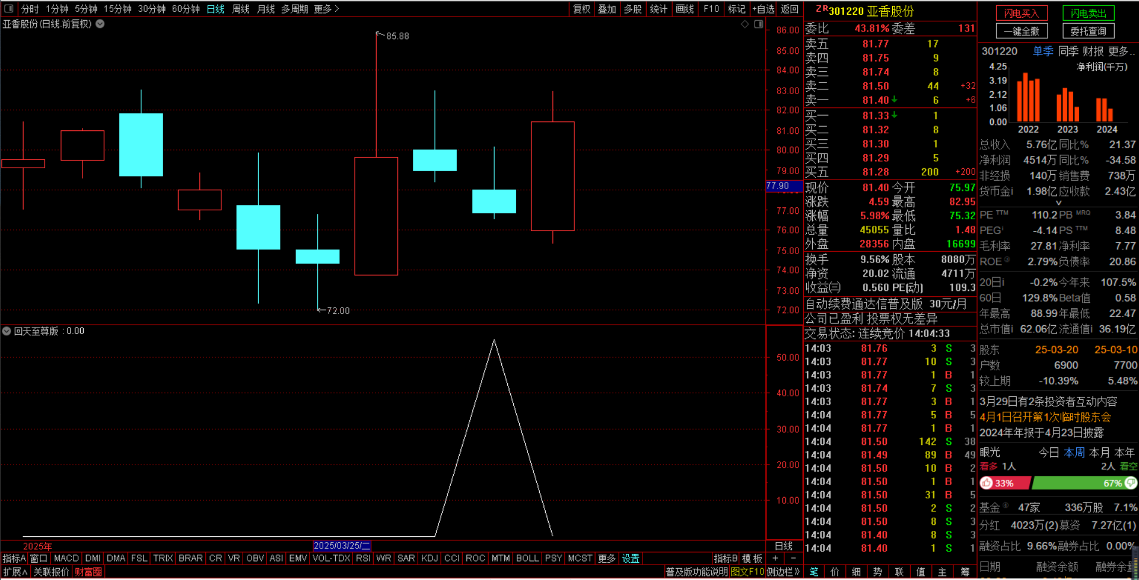
Task: Click 多股 multi-stock button
Action: (633, 9)
